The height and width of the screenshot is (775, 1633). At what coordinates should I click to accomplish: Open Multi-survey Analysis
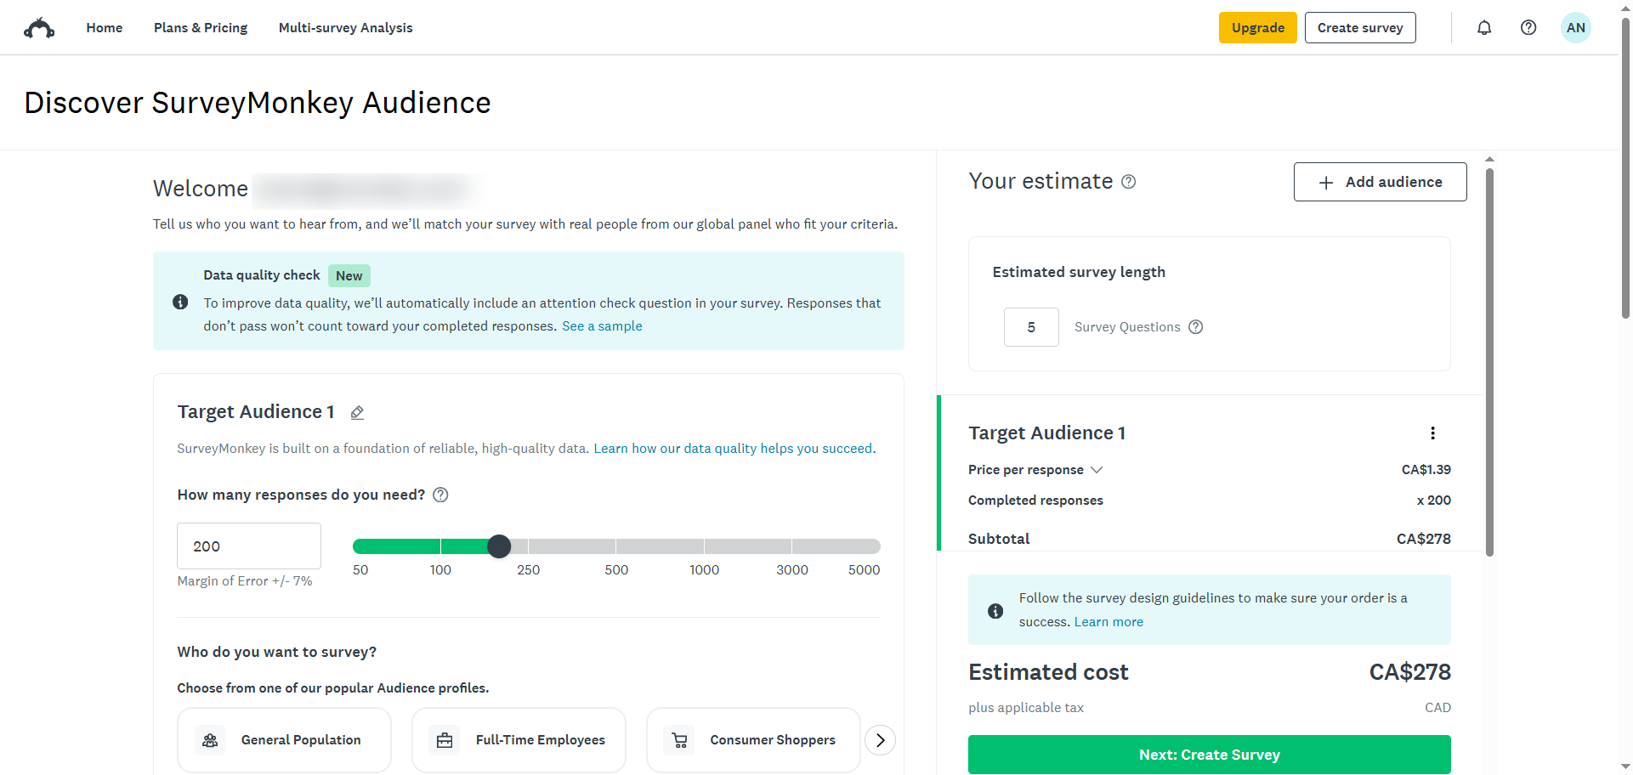pyautogui.click(x=346, y=28)
